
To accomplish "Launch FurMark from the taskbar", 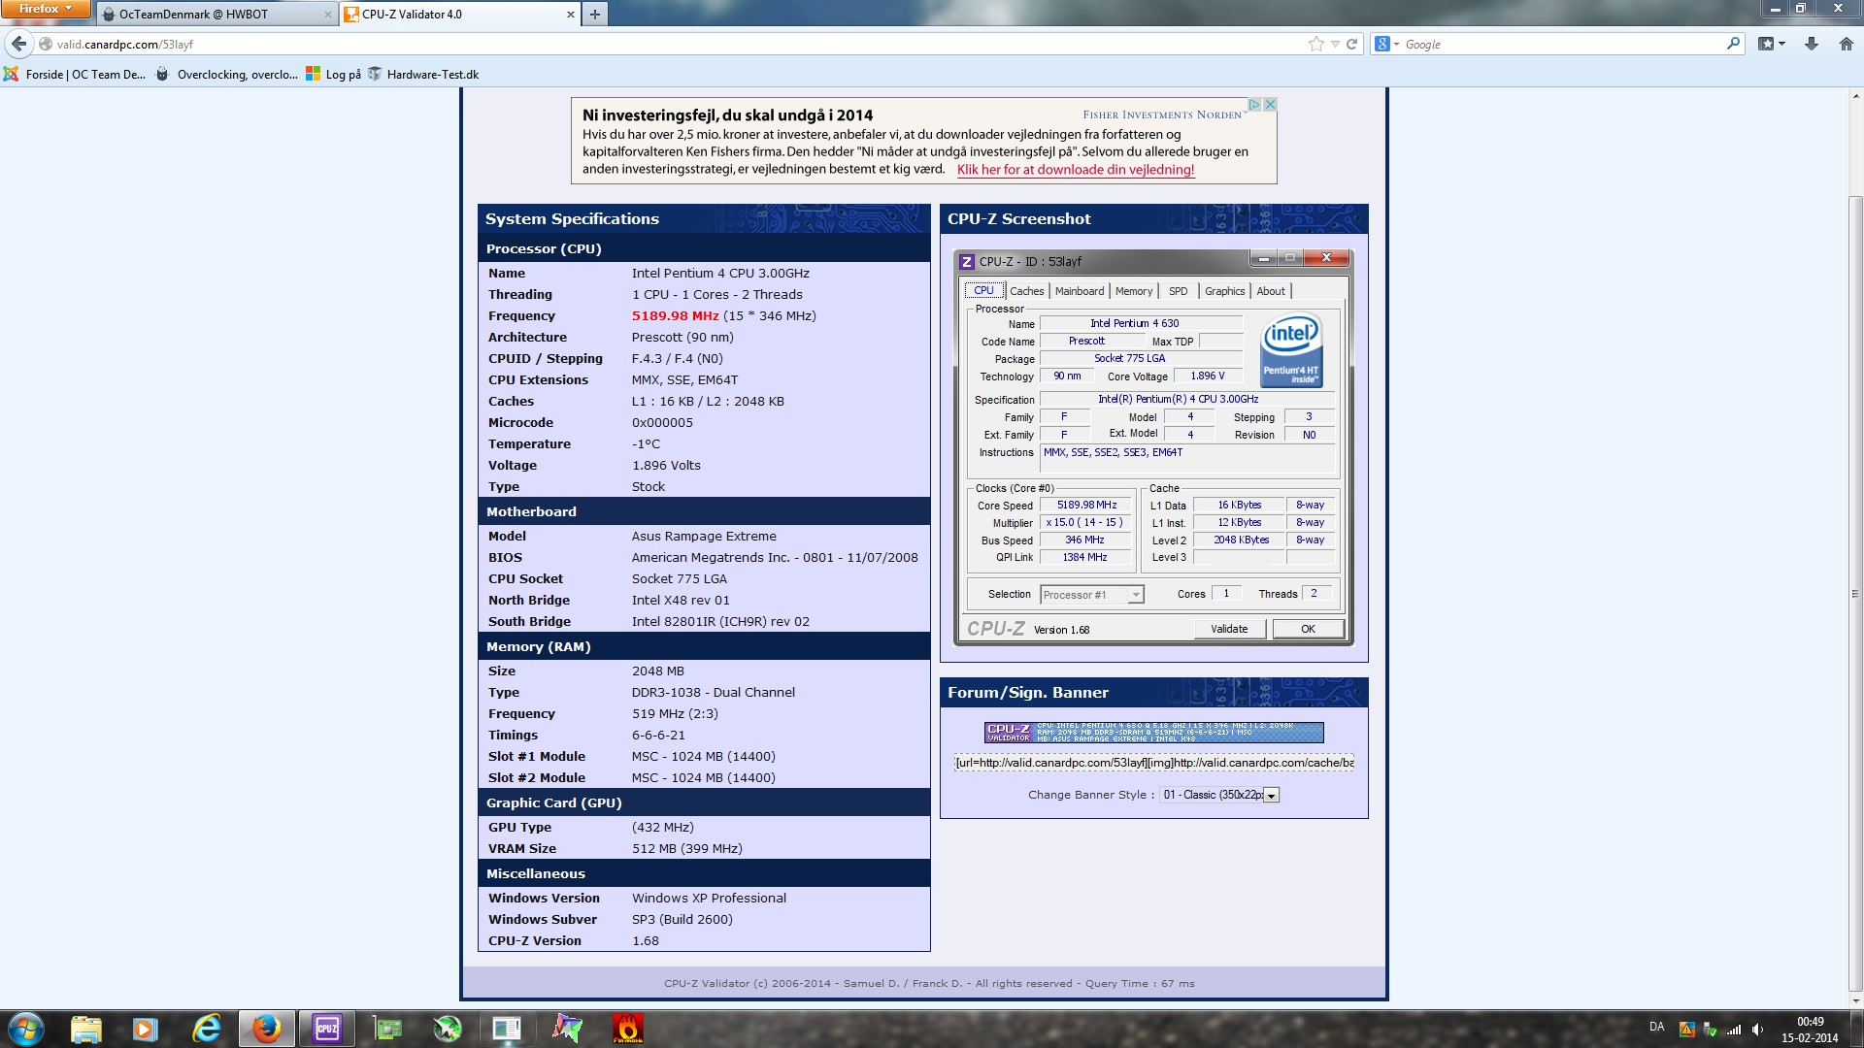I will tap(627, 1029).
